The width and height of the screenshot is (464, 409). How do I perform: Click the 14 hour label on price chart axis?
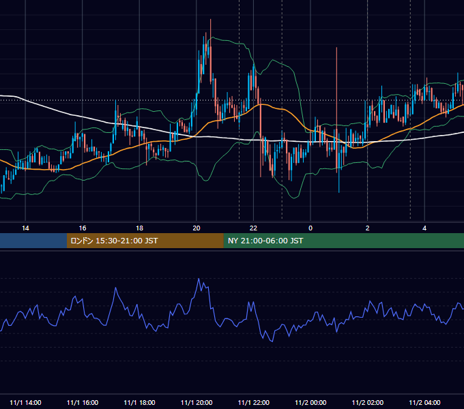pos(25,228)
